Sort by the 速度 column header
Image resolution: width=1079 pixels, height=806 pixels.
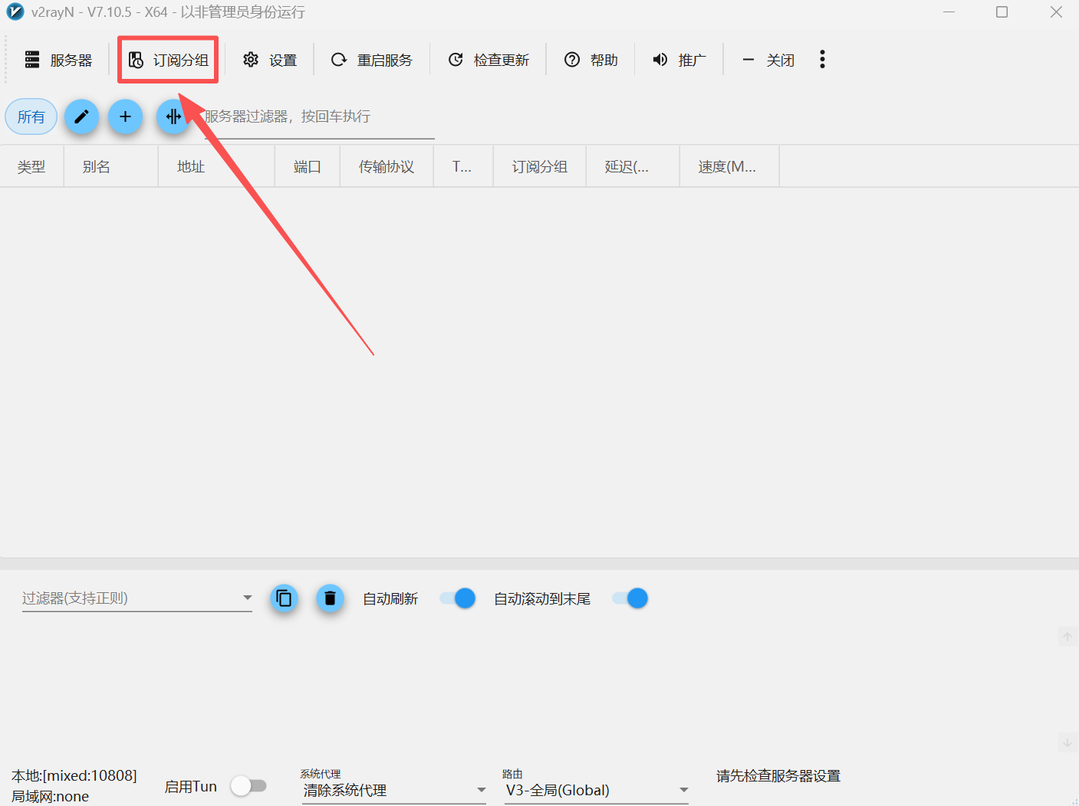(729, 166)
